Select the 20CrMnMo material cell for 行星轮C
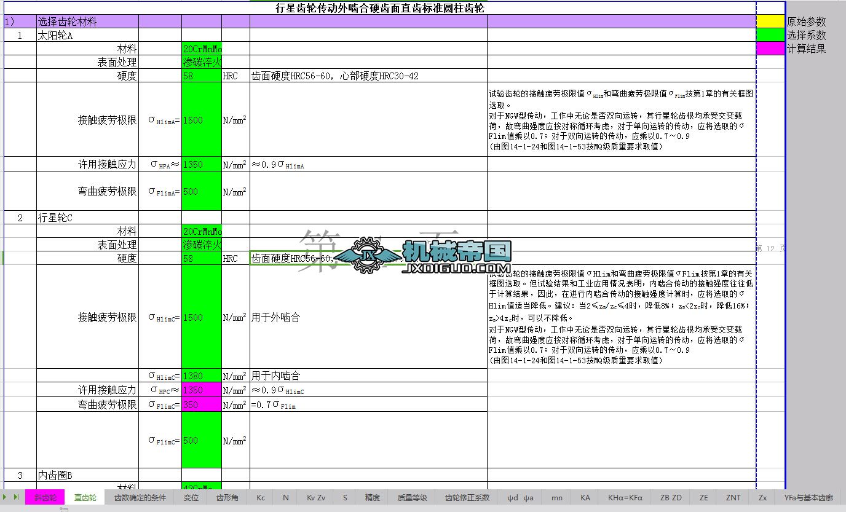Viewport: 846px width, 512px height. click(202, 231)
